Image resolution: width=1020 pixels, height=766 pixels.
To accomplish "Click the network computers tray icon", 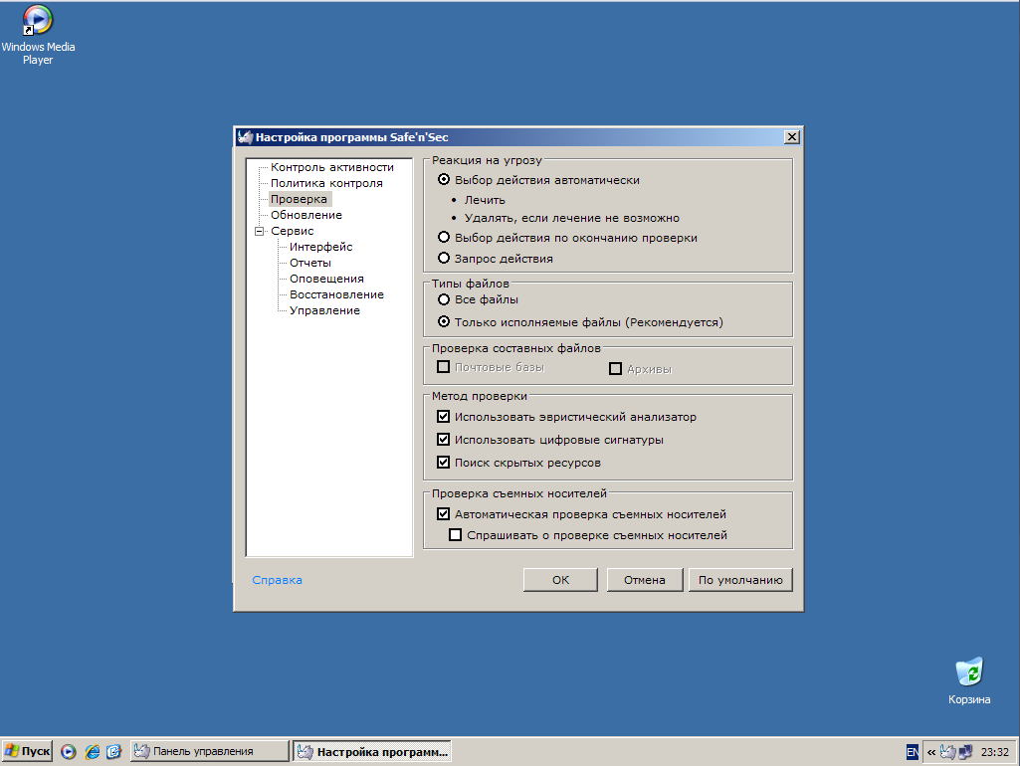I will 965,752.
